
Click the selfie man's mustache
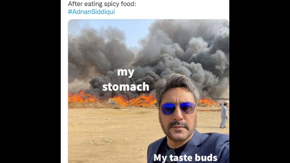click(178, 124)
